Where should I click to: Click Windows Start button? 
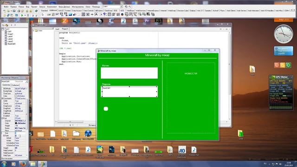(4, 164)
